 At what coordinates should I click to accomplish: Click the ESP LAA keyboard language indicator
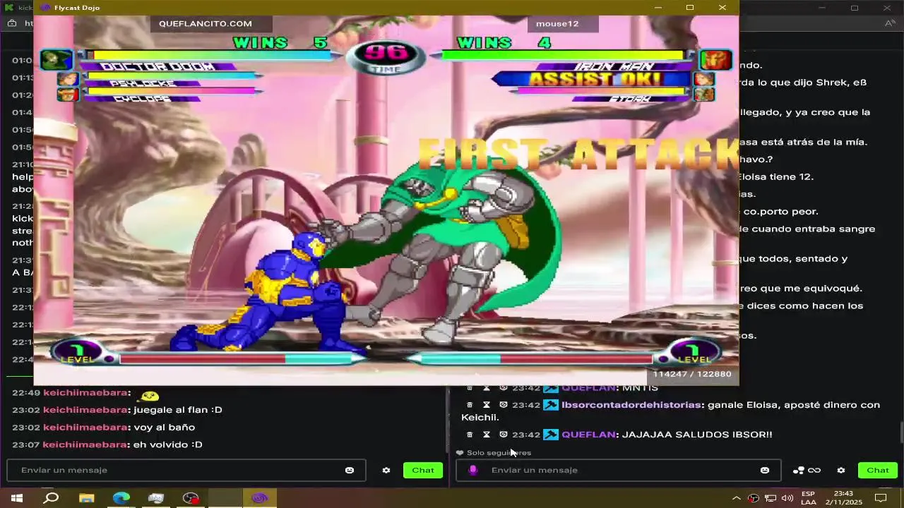point(809,498)
